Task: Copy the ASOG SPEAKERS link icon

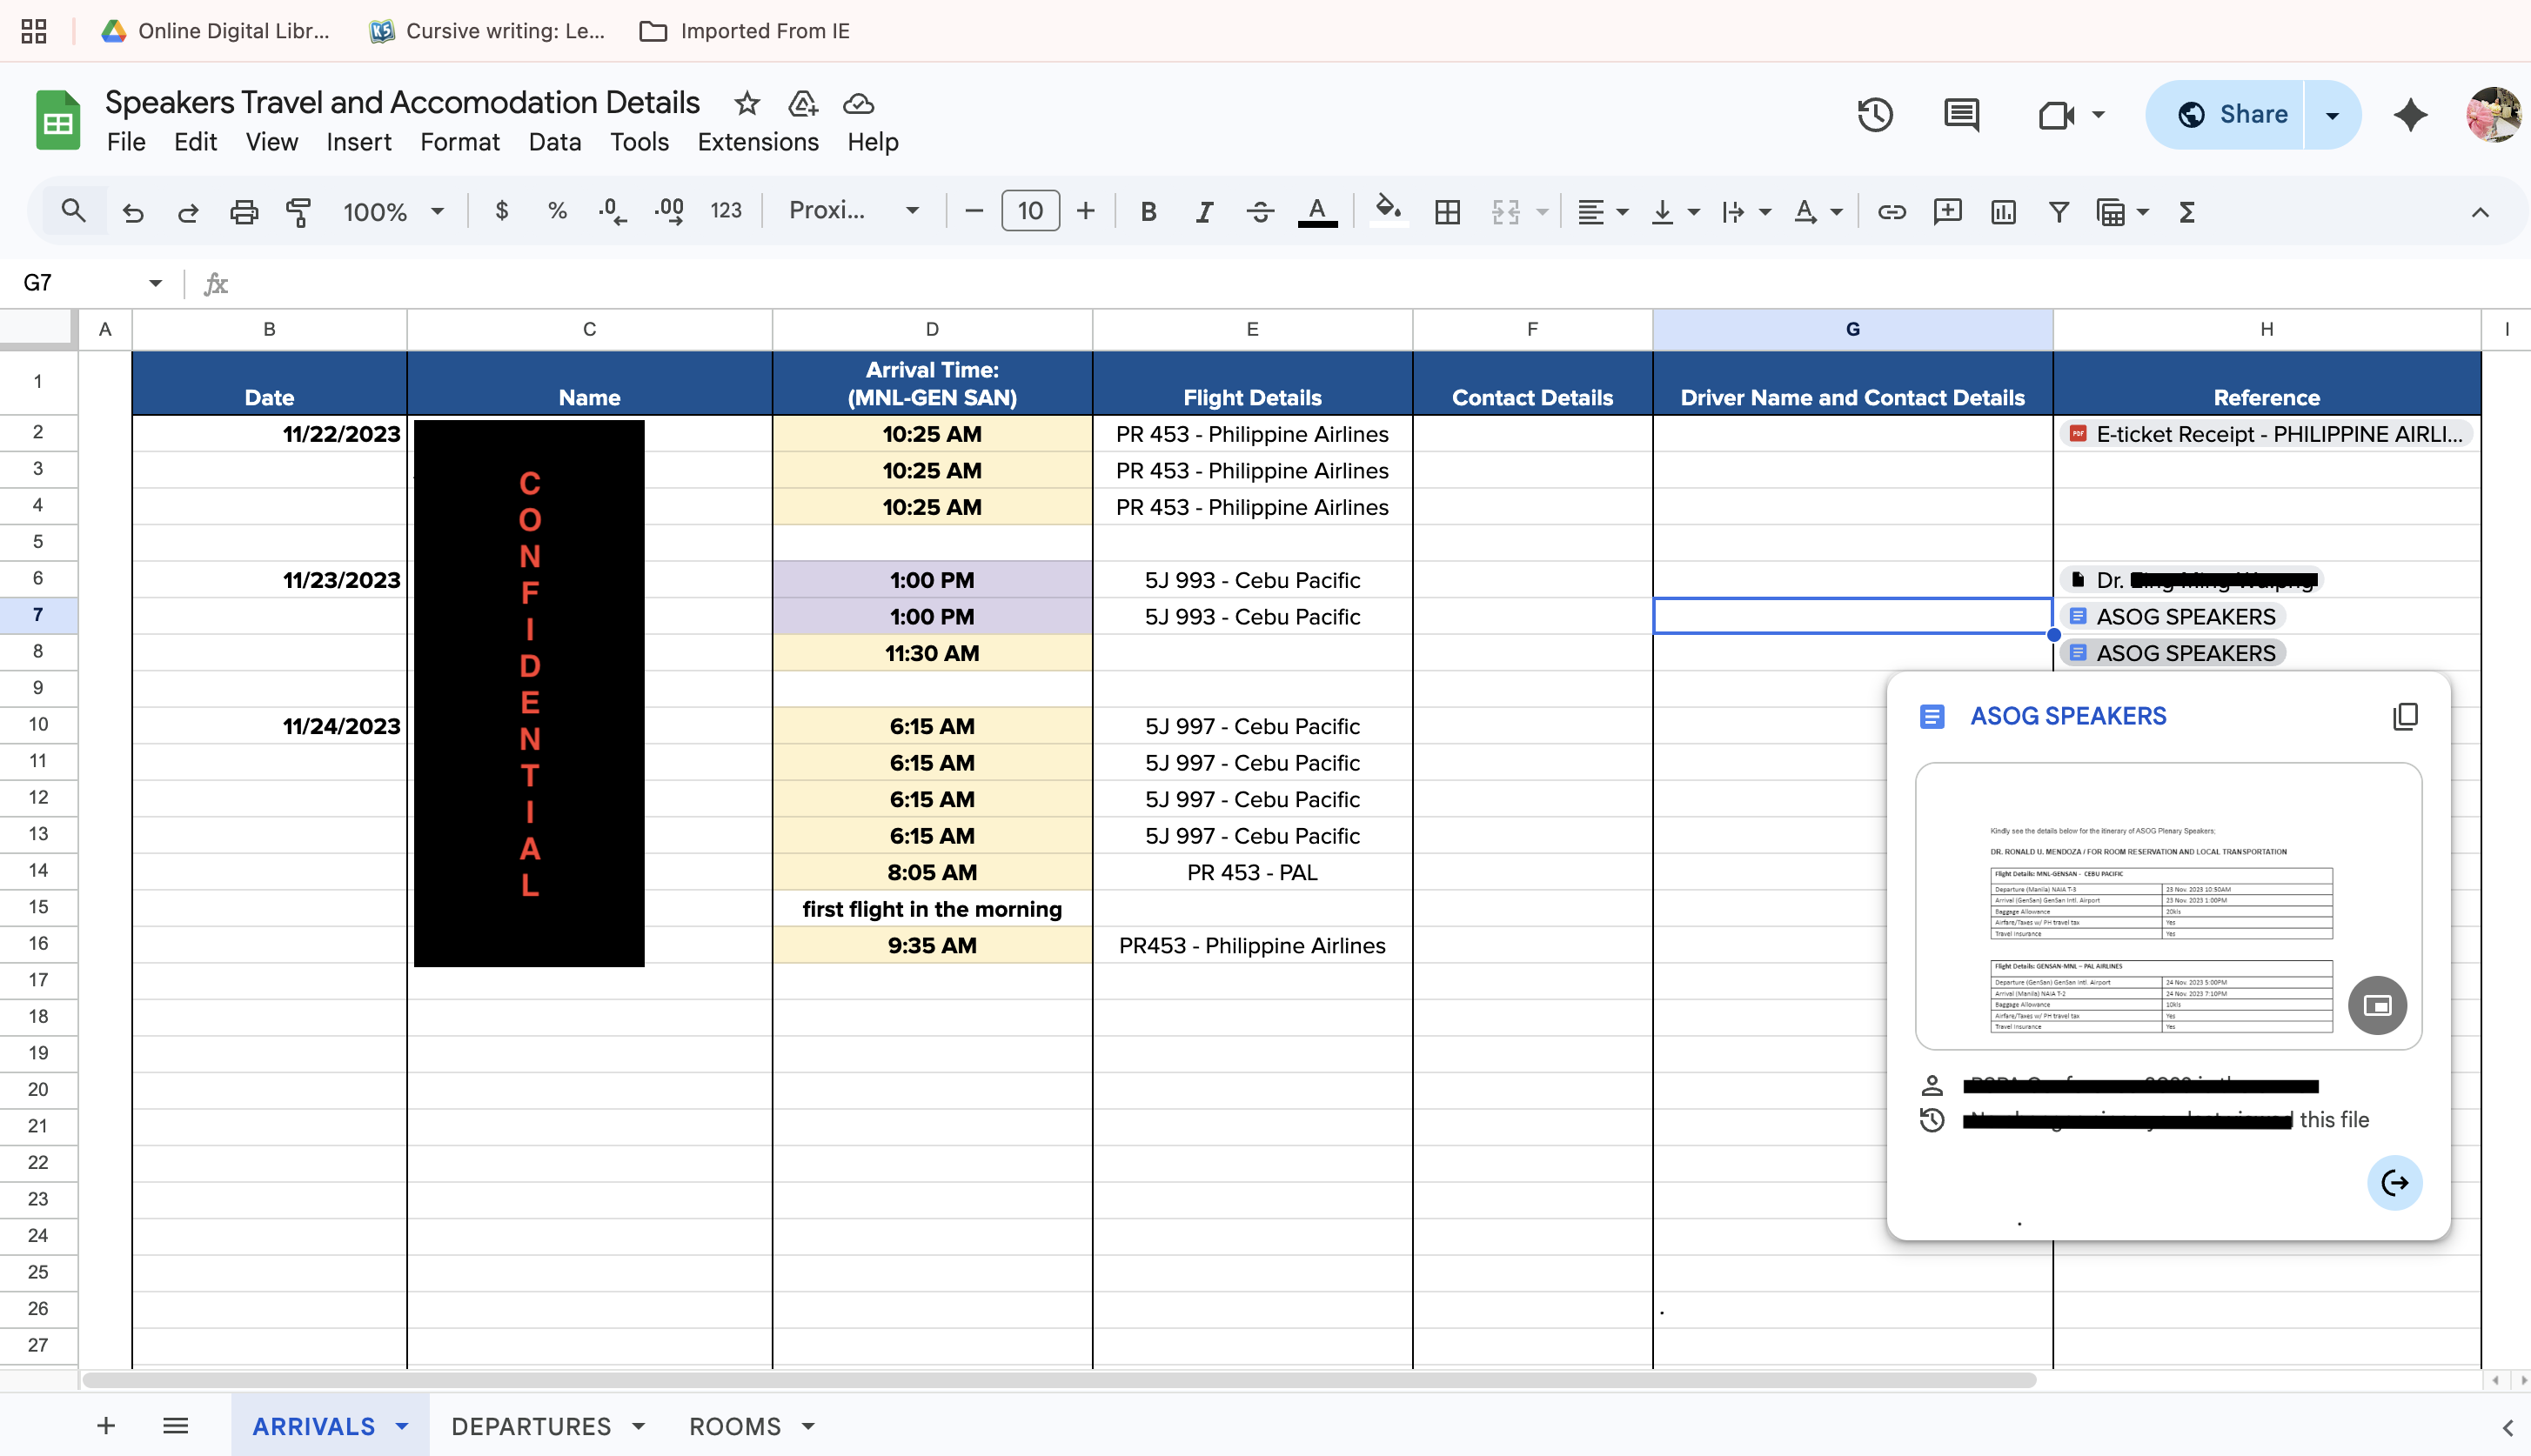Action: (2405, 716)
